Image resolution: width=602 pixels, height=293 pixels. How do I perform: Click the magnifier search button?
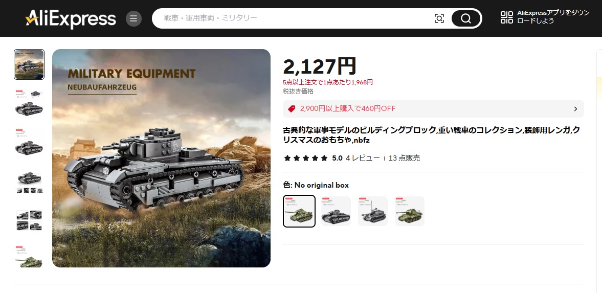point(466,18)
